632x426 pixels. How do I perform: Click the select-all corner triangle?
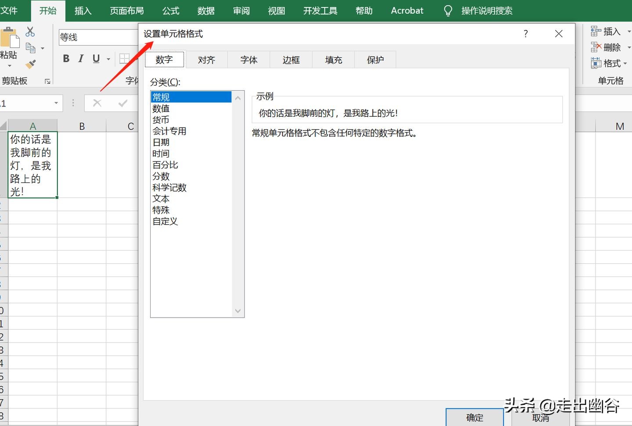click(4, 126)
